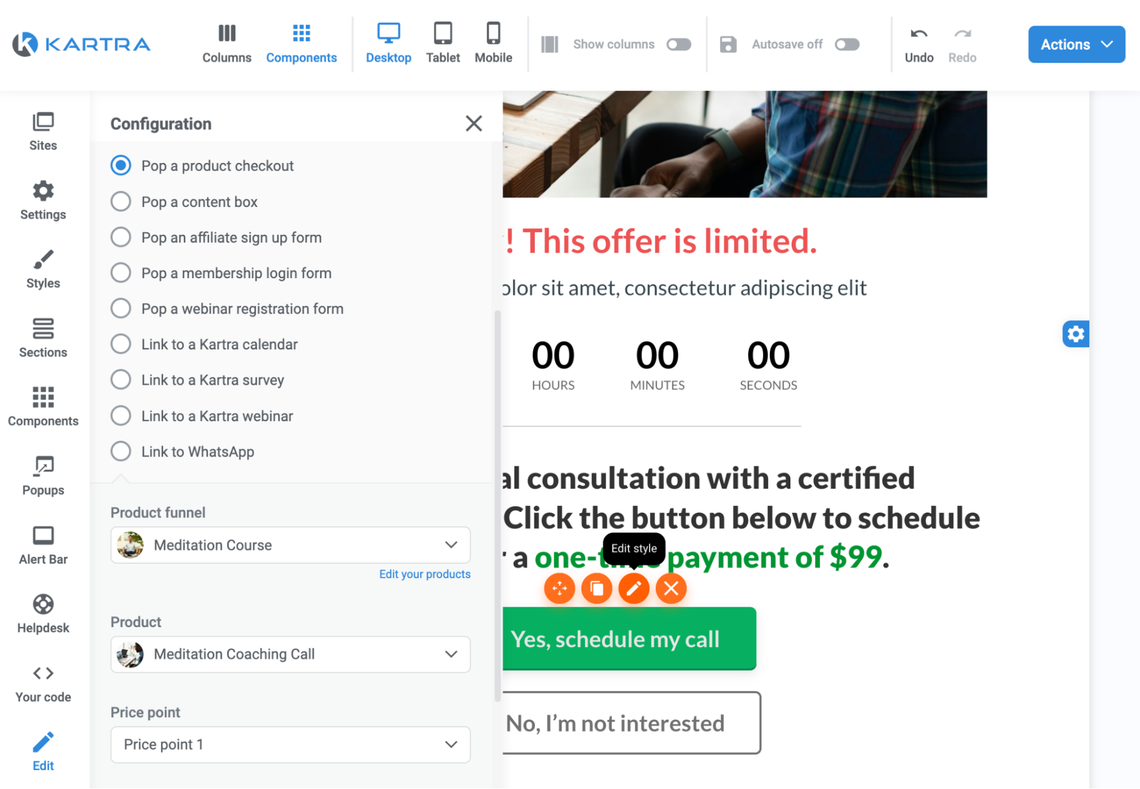Select Edit in the left sidebar
The image size is (1140, 789).
tap(43, 753)
